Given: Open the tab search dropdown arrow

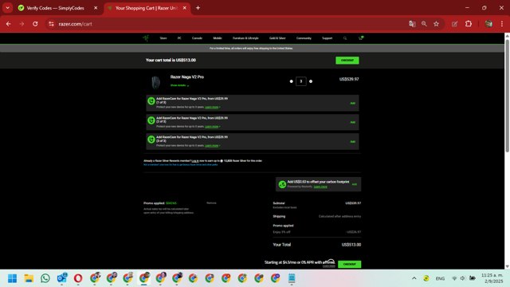Looking at the screenshot, I should pyautogui.click(x=7, y=8).
